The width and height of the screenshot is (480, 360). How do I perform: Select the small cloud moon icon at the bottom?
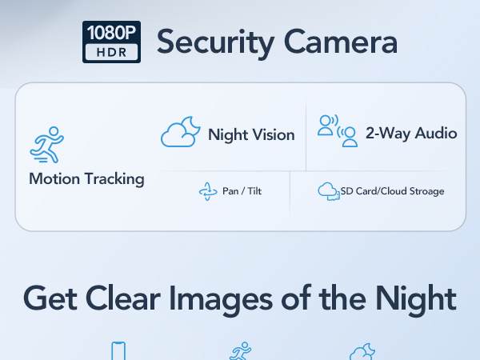coord(362,352)
